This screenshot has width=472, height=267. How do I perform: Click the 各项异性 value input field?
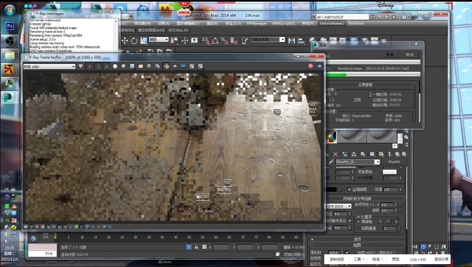click(x=387, y=204)
